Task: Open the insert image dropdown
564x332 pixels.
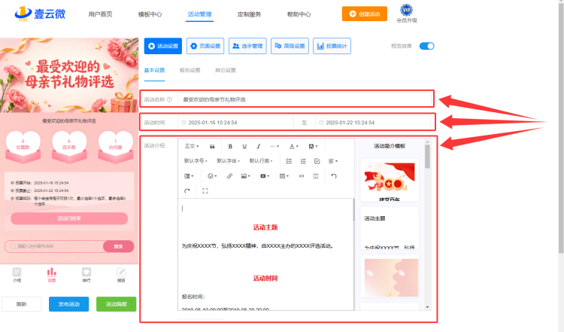Action: click(245, 176)
